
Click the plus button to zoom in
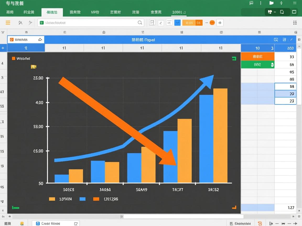pyautogui.click(x=220, y=22)
